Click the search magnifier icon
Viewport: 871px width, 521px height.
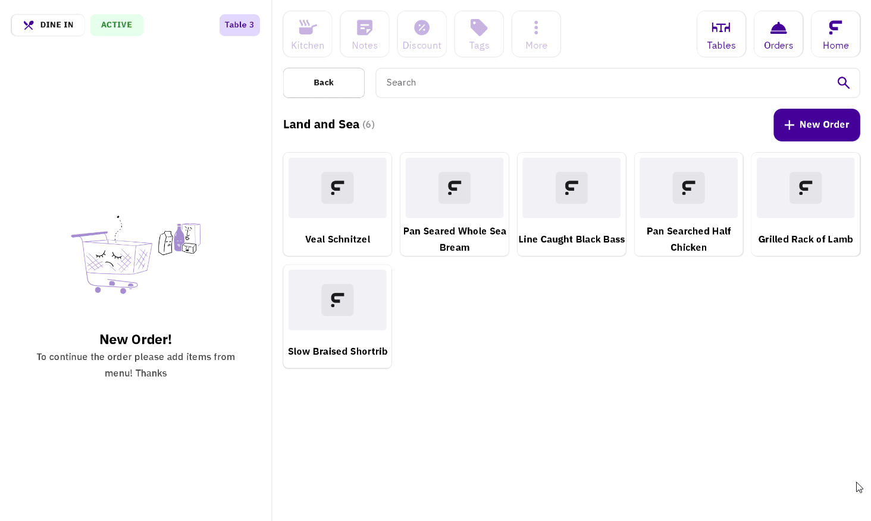coord(843,83)
